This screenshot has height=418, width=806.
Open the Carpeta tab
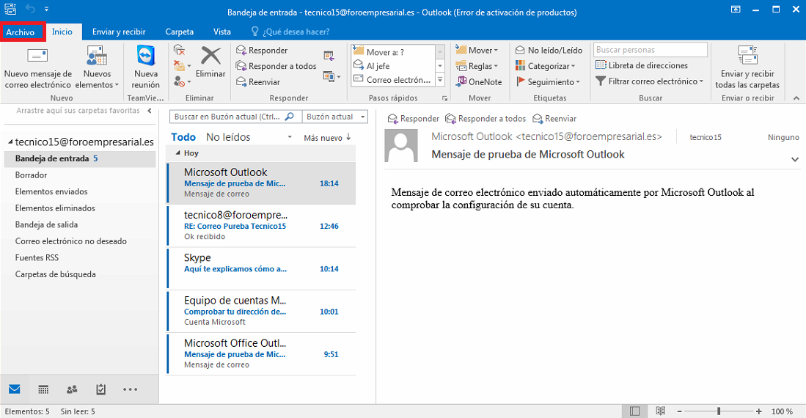coord(180,32)
